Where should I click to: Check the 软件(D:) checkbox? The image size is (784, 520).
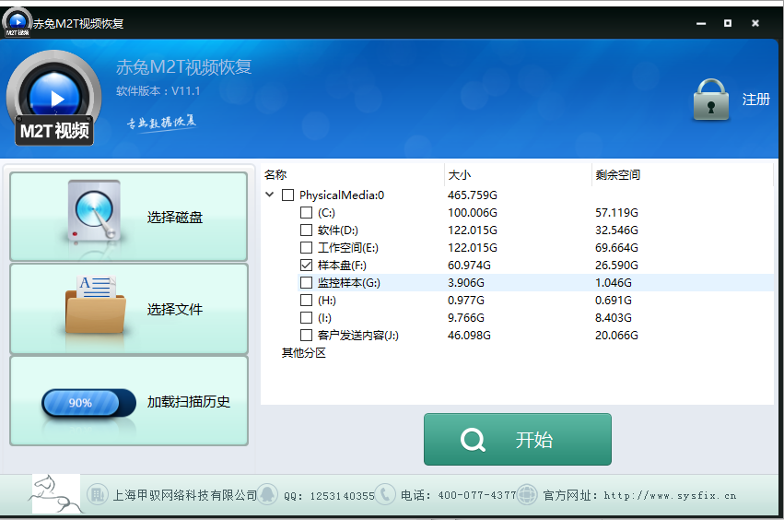(306, 230)
